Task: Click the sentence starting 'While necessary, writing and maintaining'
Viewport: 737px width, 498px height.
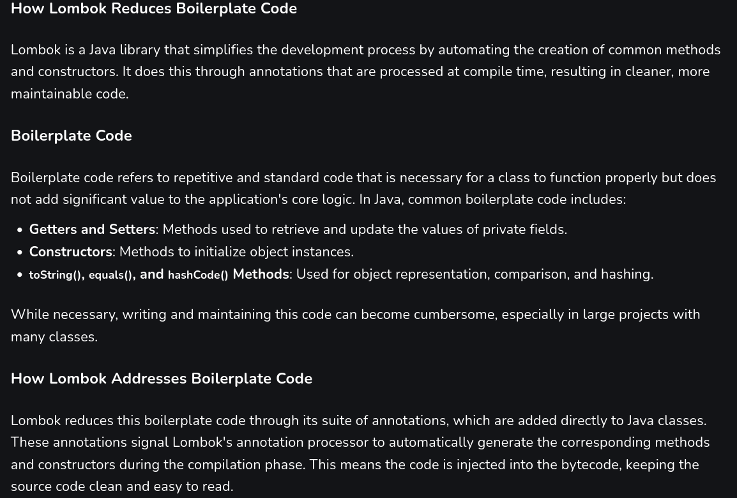Action: (x=355, y=325)
